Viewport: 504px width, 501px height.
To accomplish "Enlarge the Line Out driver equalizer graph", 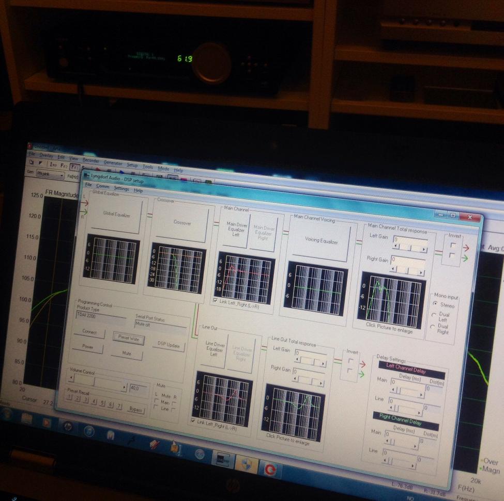I will pos(223,399).
